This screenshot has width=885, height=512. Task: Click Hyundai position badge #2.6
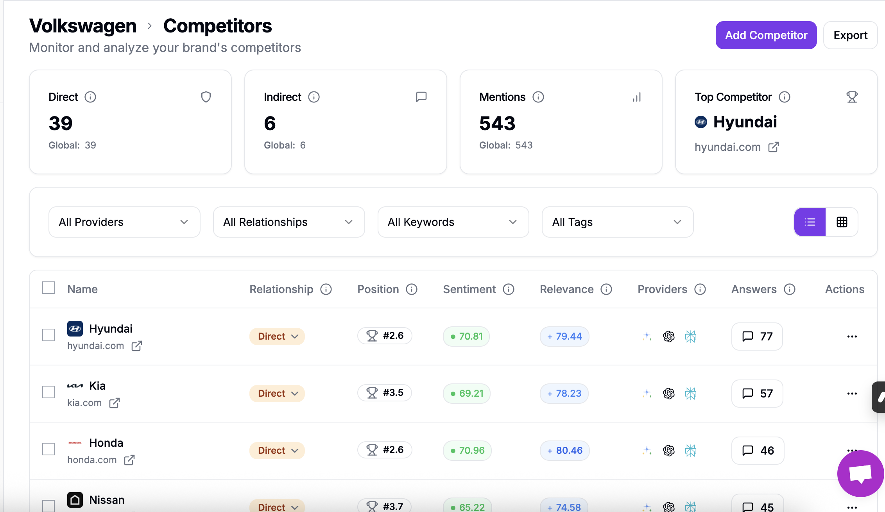click(x=385, y=336)
